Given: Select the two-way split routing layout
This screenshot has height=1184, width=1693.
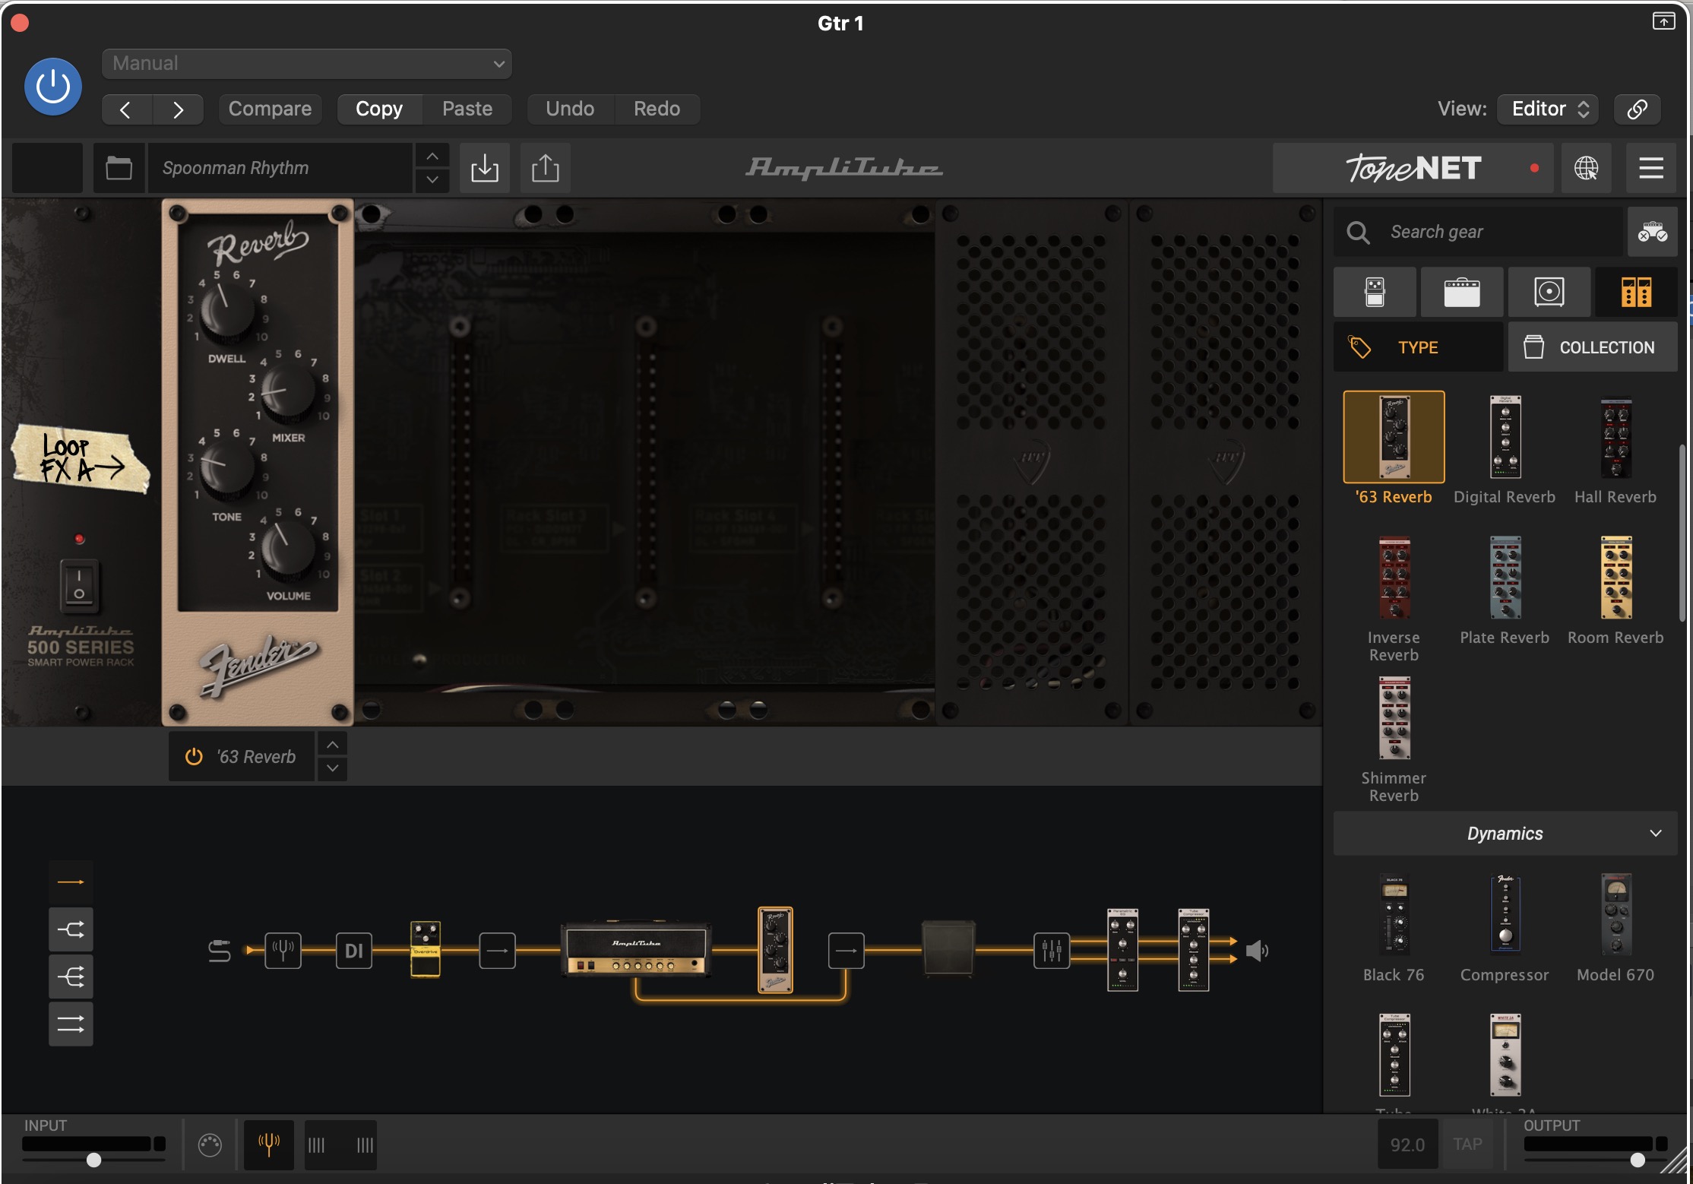Looking at the screenshot, I should click(x=71, y=929).
